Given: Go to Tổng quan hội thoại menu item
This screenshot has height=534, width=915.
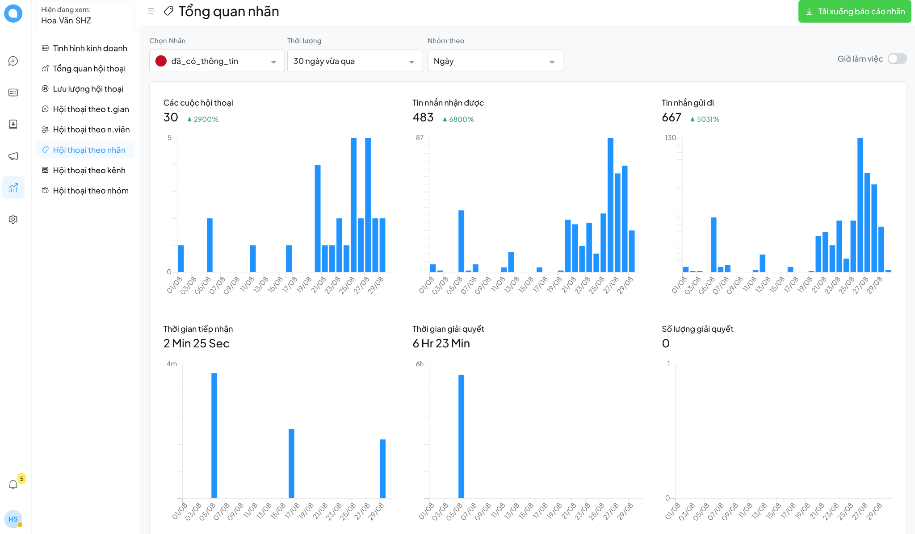Looking at the screenshot, I should pos(89,69).
